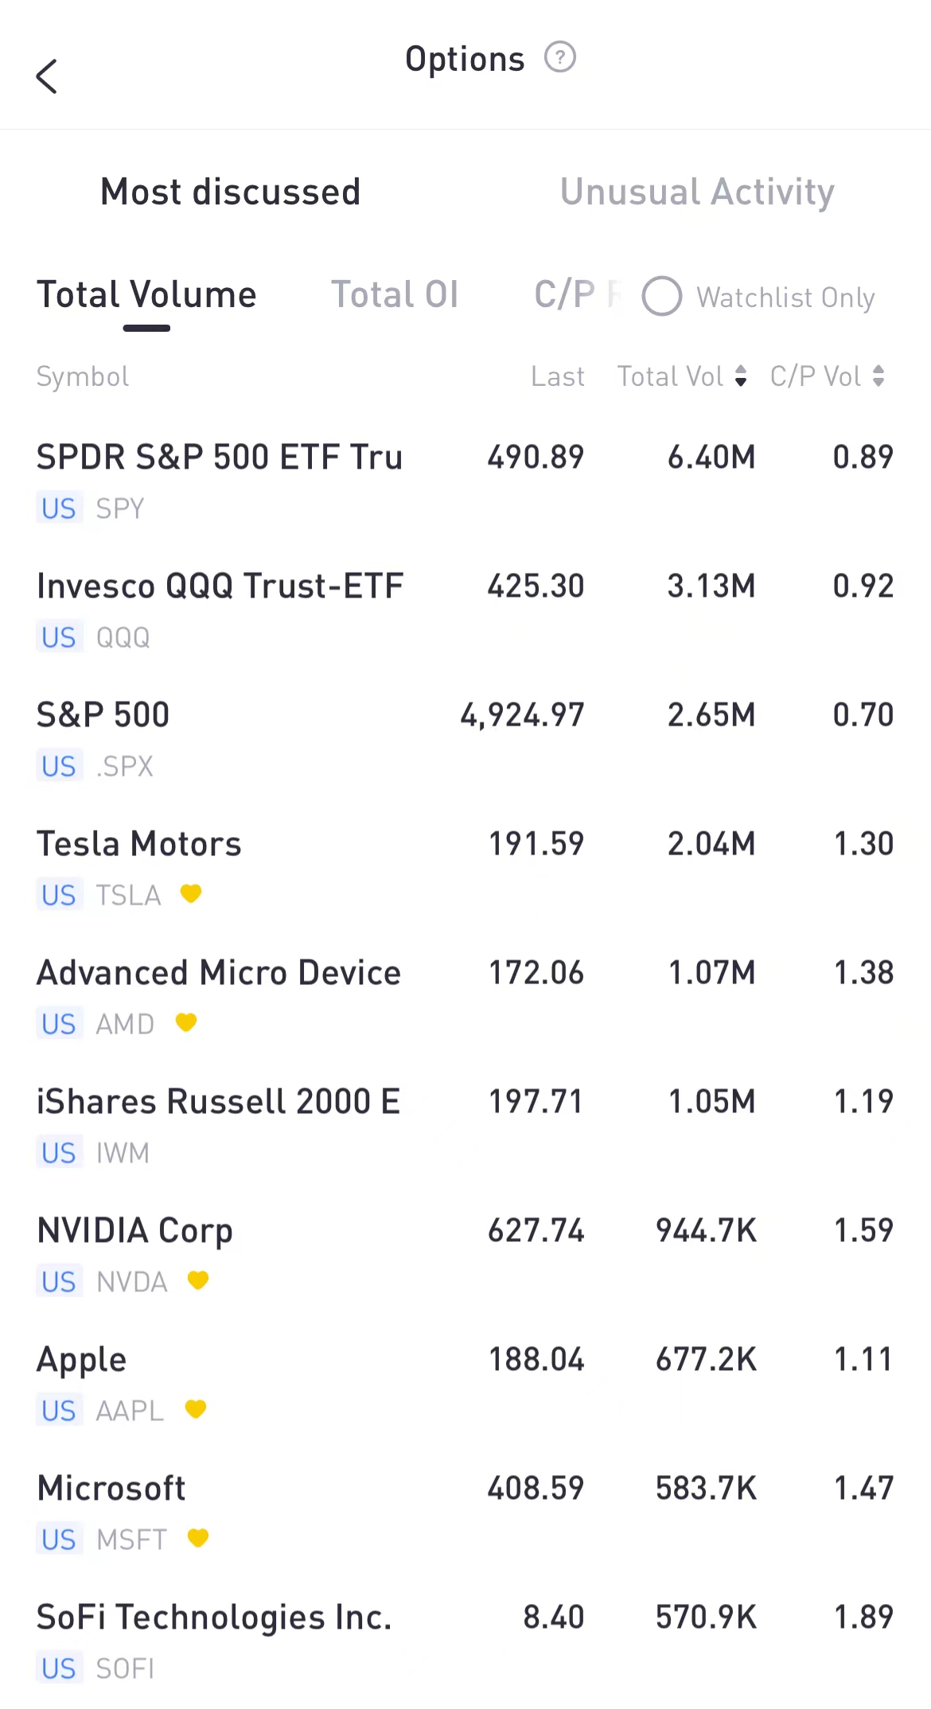Image resolution: width=931 pixels, height=1709 pixels.
Task: Click the heart icon next to MSFT
Action: pos(198,1538)
